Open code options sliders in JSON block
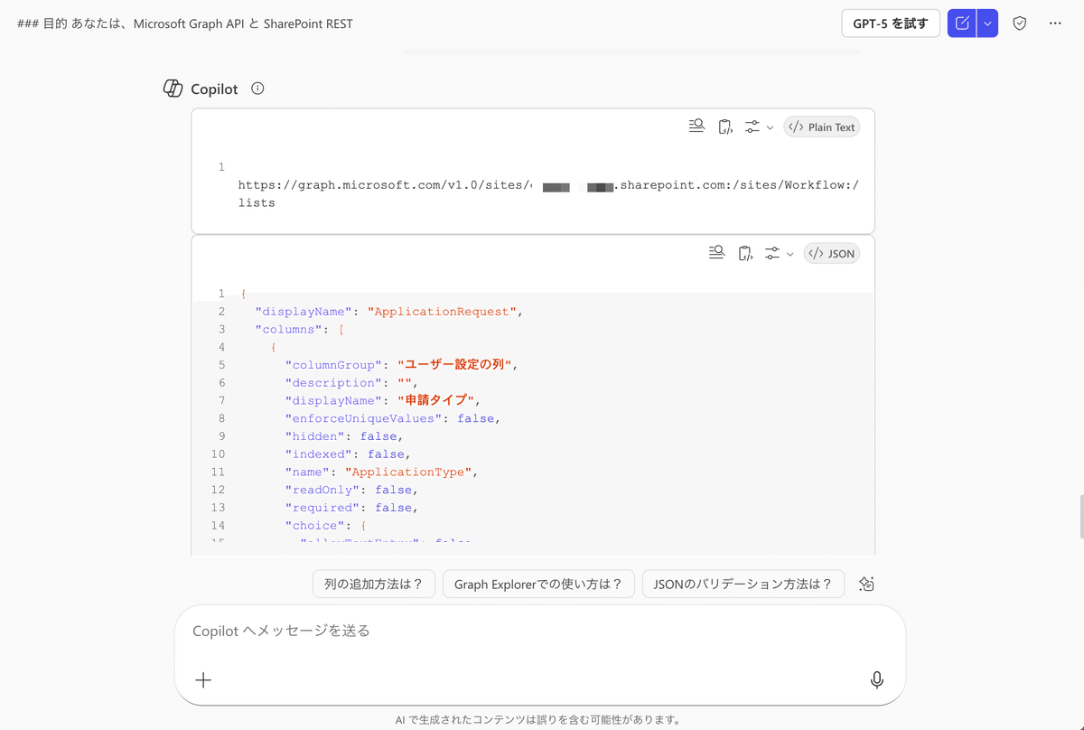This screenshot has width=1084, height=730. [772, 253]
